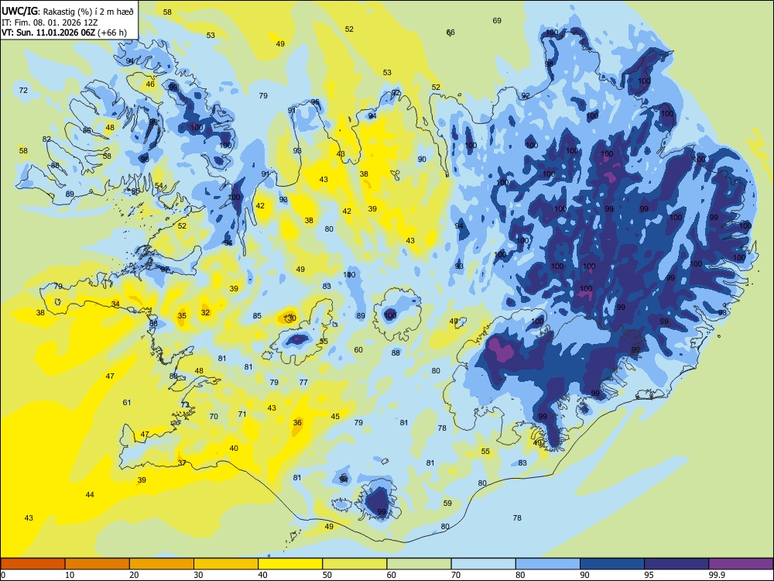
Task: Click the purple legend swatch above 99.9
Action: 741,564
